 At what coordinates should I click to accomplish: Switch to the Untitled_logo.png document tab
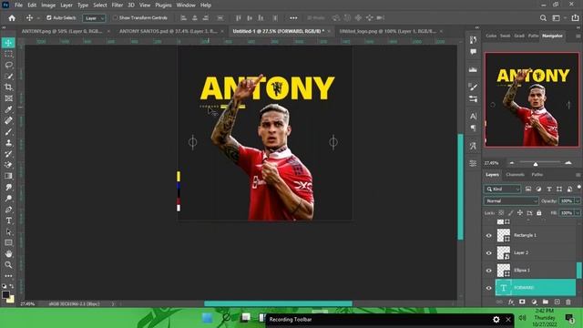388,31
